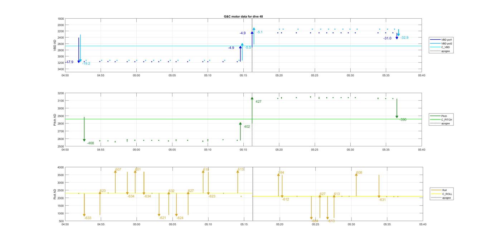The image size is (501, 248).
Task: Click the "594" roll data label
Action: tap(281, 172)
